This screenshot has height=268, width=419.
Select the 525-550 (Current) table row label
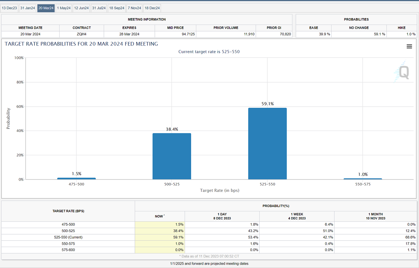68,237
